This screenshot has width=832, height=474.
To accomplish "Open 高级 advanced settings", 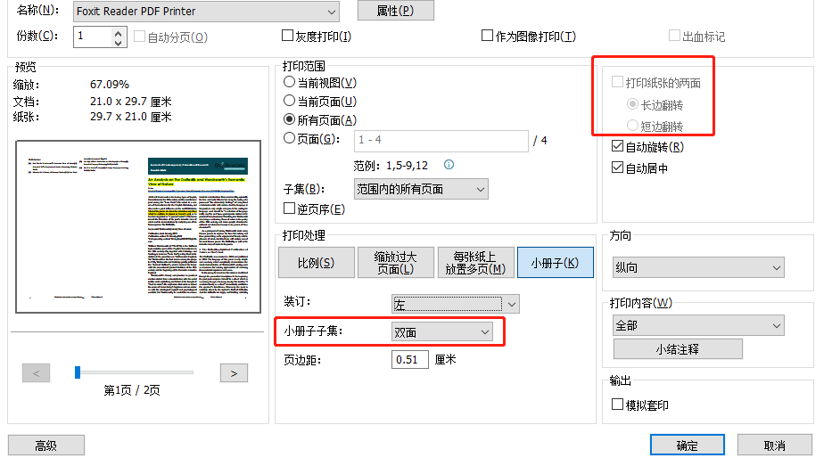I will pos(45,445).
